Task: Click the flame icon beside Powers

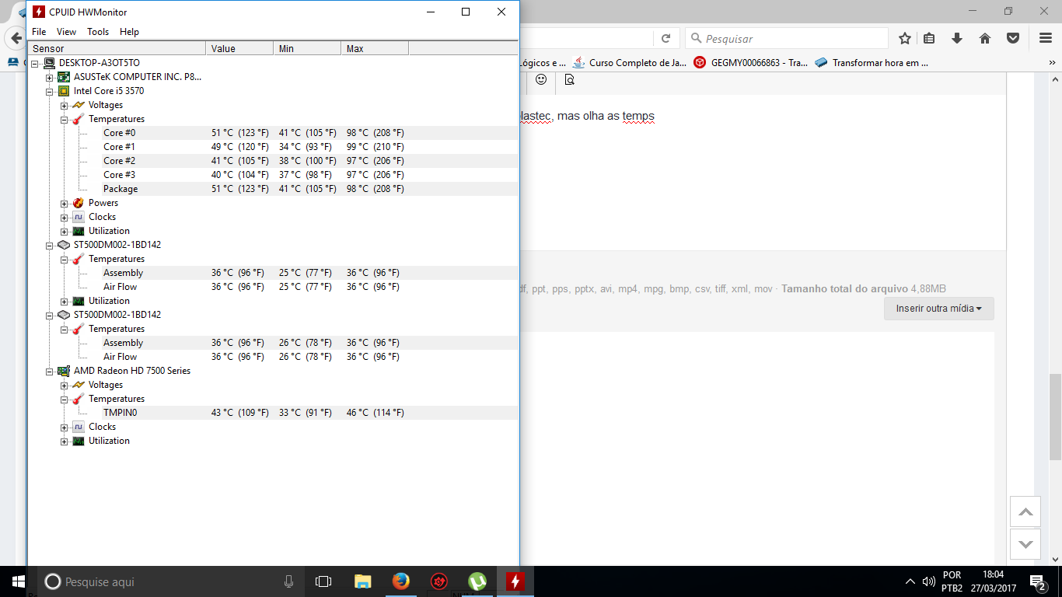Action: click(x=79, y=203)
